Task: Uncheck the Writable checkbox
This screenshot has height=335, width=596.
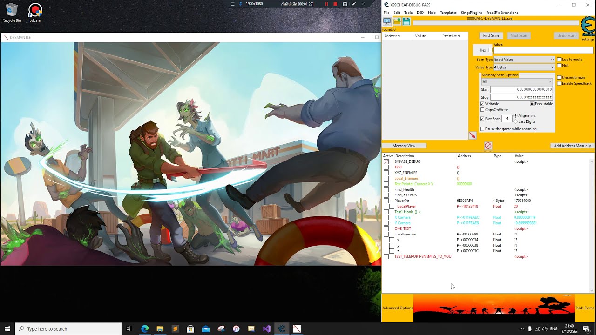Action: [x=482, y=104]
